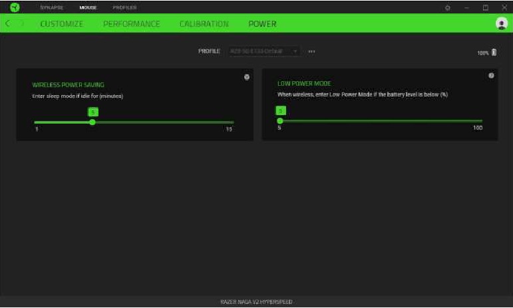This screenshot has height=308, width=513.
Task: Open the Performance section
Action: (131, 24)
